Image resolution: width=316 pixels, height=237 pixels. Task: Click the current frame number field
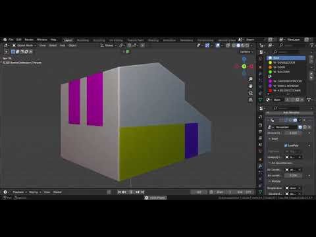[x=199, y=192]
